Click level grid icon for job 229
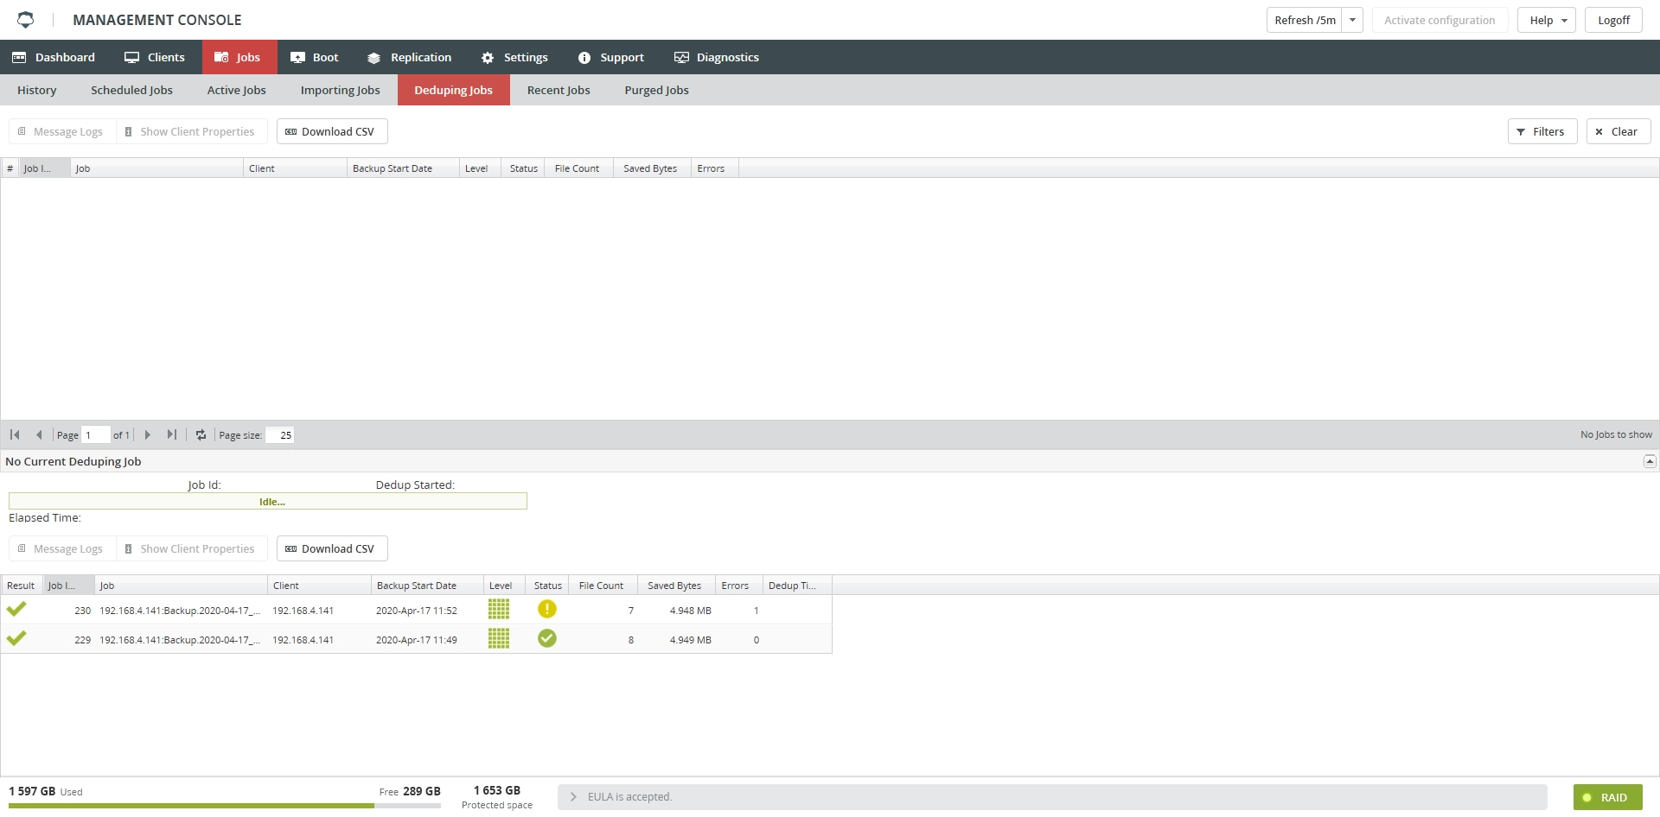1660x817 pixels. click(x=499, y=638)
